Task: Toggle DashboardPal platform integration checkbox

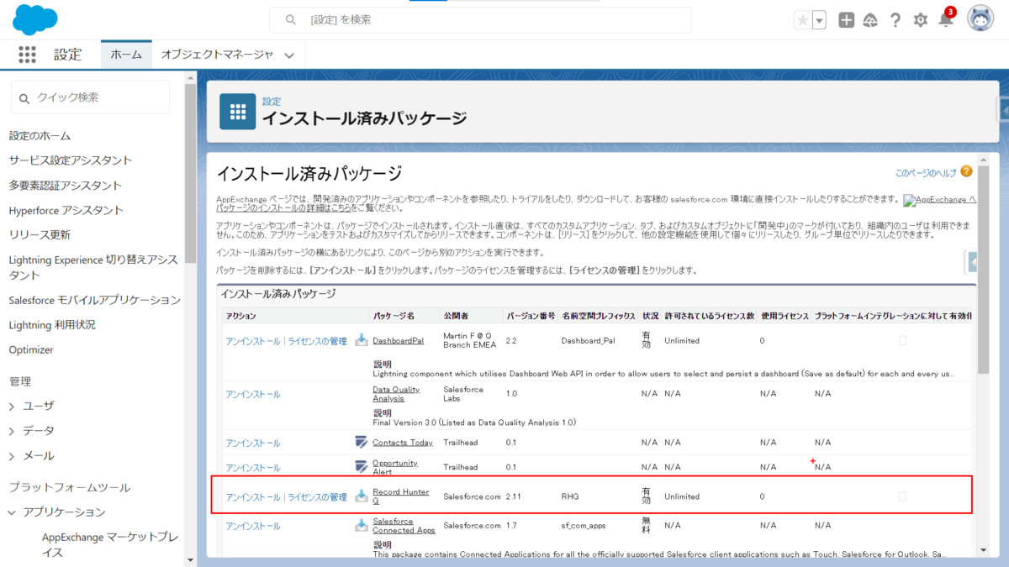Action: click(902, 340)
